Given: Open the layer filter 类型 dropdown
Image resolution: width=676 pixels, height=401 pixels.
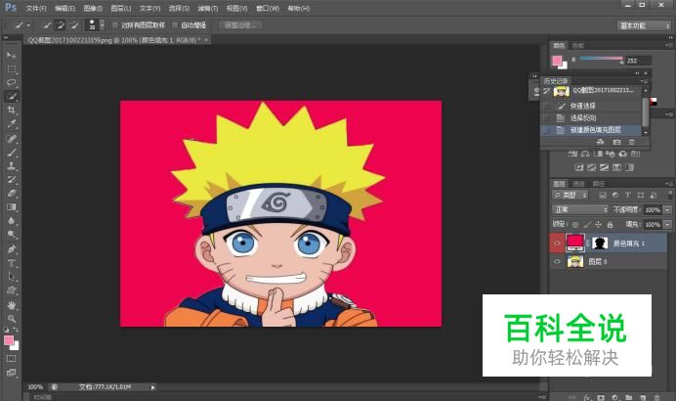Looking at the screenshot, I should 570,195.
